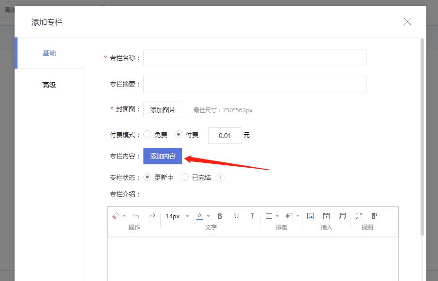Click the text alignment icon

[x=269, y=216]
